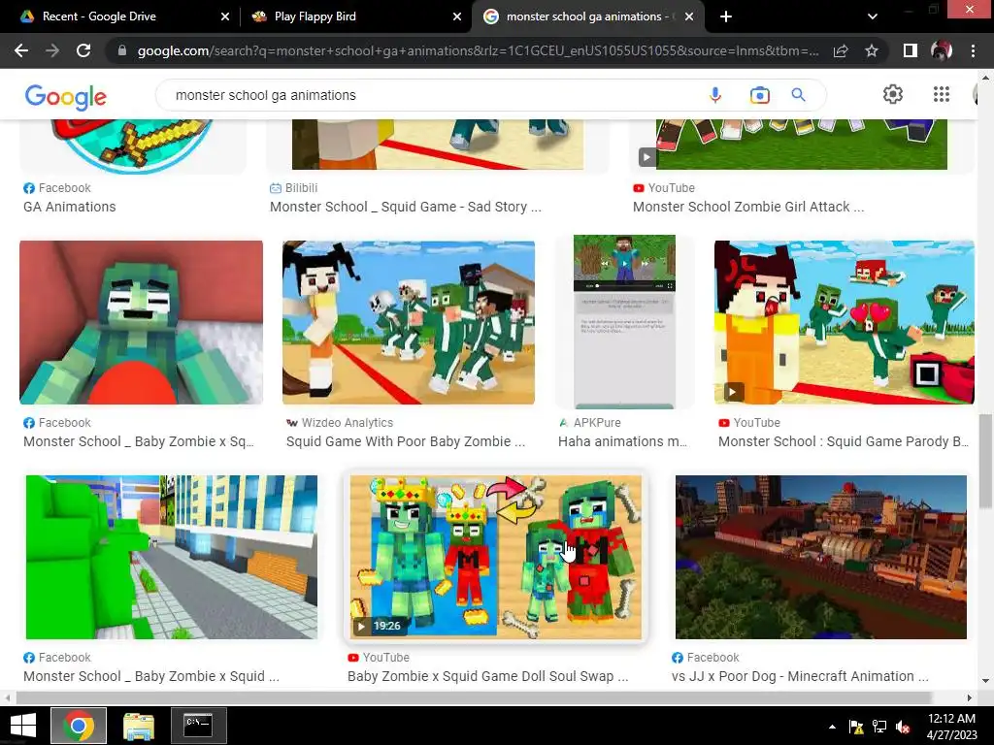Open Monster School : Squid Game Parody link

click(x=844, y=441)
